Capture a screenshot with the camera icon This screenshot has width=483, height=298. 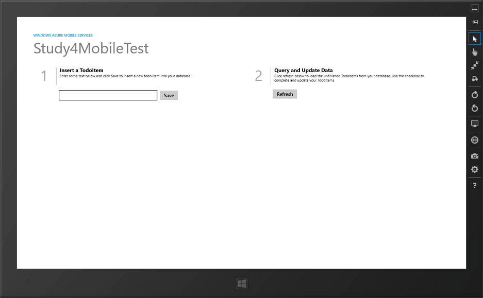[x=475, y=156]
